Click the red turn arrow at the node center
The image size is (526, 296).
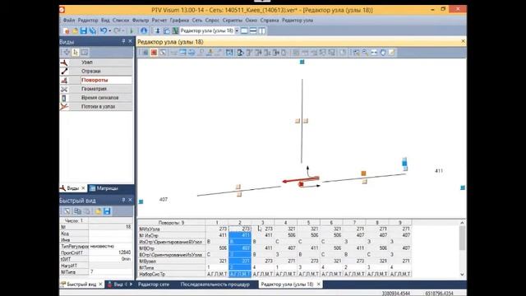(300, 180)
